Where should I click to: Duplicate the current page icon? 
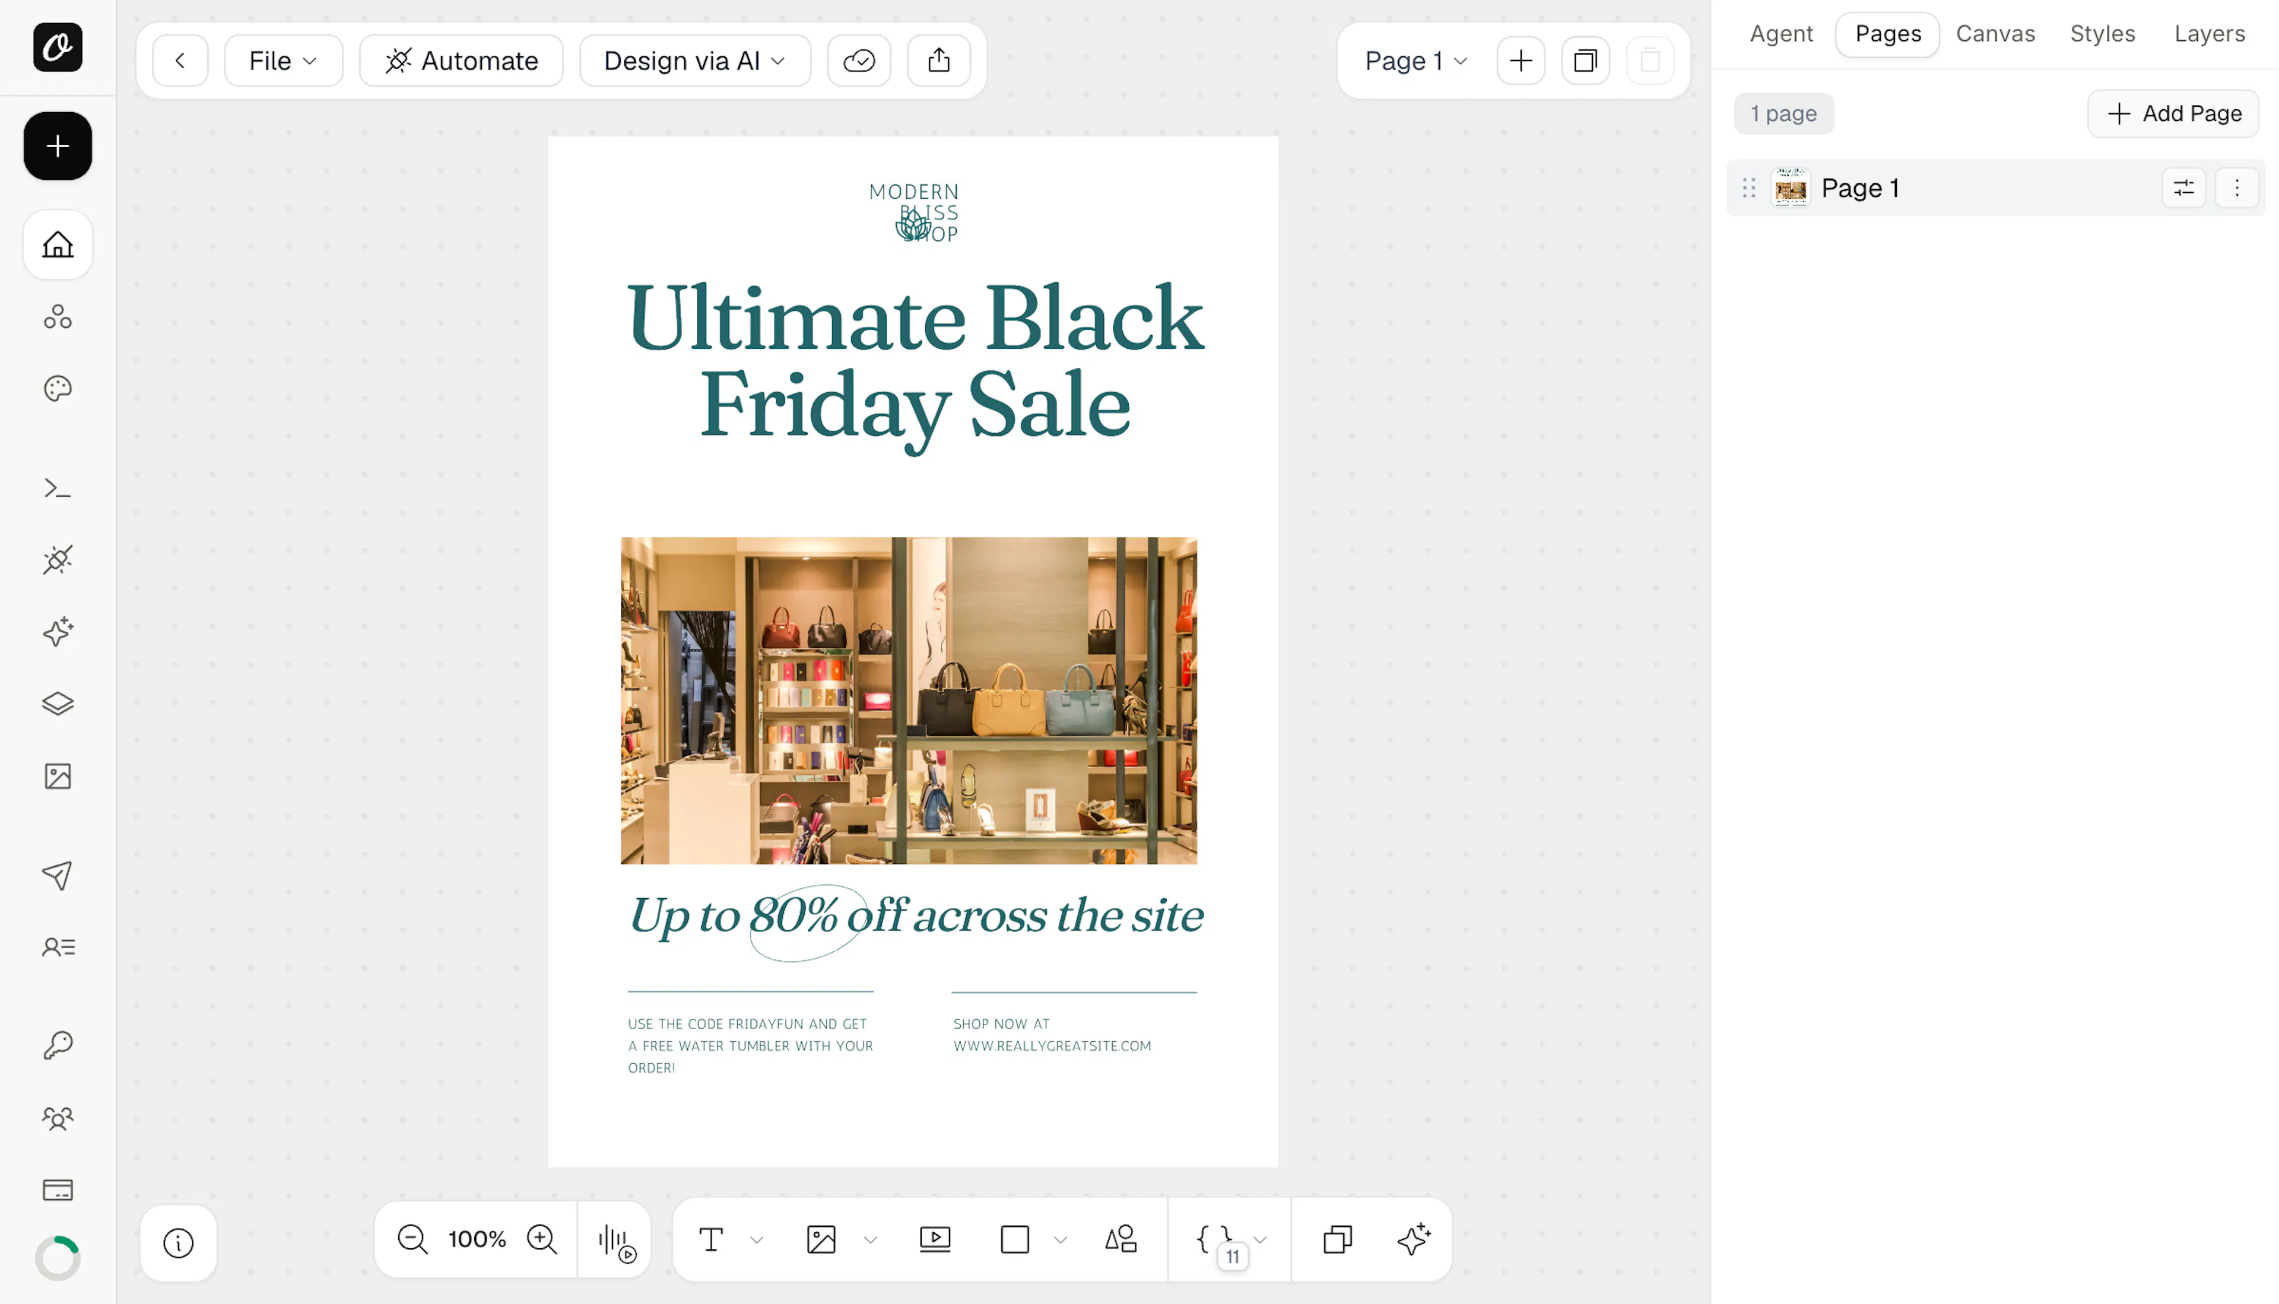click(x=1586, y=61)
